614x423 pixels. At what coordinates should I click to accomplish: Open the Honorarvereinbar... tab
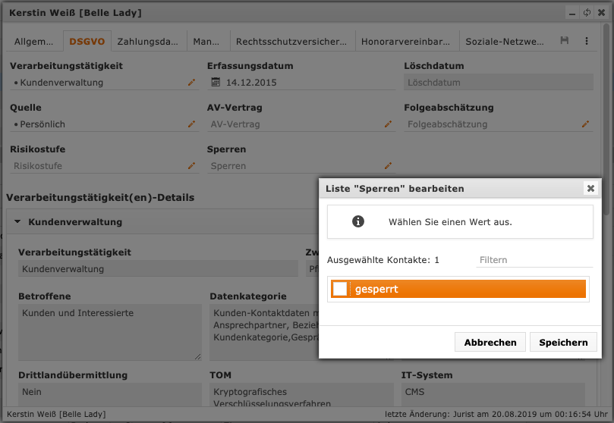click(405, 42)
